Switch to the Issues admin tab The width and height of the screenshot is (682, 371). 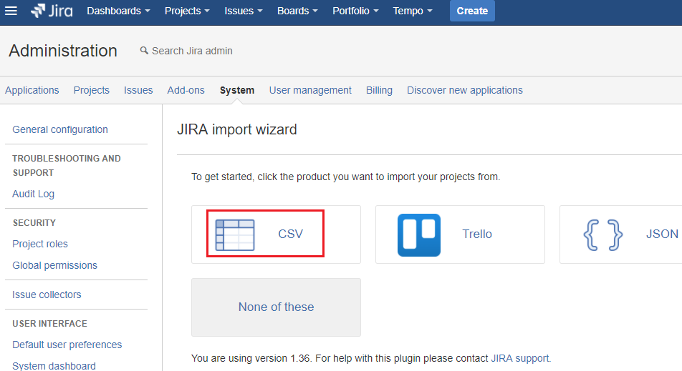(x=138, y=90)
